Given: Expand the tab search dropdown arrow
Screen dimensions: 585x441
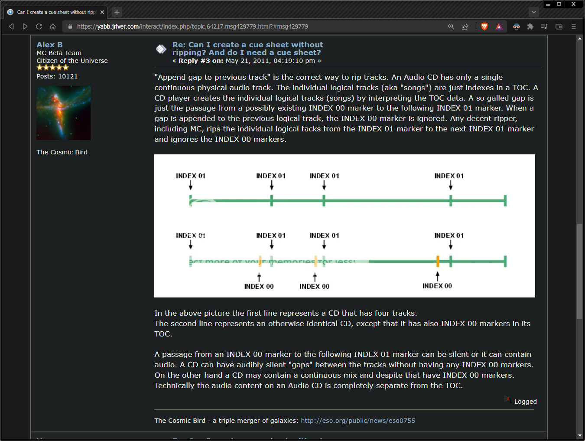Looking at the screenshot, I should click(x=534, y=12).
